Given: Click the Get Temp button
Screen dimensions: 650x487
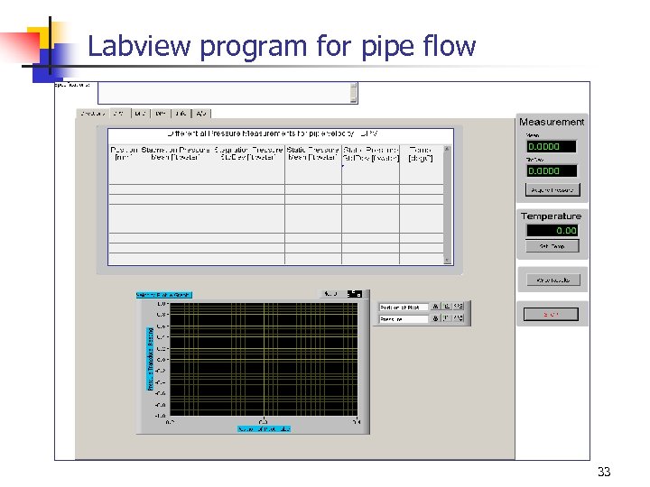Looking at the screenshot, I should click(552, 246).
